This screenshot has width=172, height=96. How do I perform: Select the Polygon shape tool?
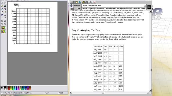point(5,21)
